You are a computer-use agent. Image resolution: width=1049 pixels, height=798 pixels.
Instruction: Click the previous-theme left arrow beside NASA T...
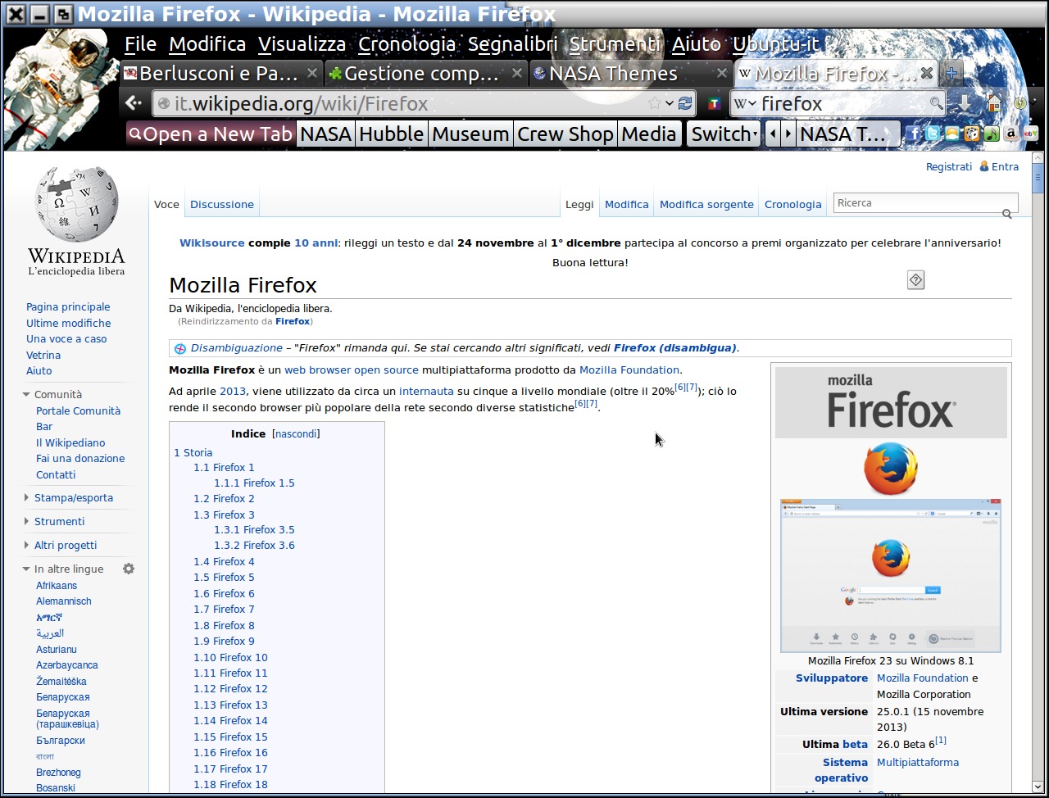[772, 134]
